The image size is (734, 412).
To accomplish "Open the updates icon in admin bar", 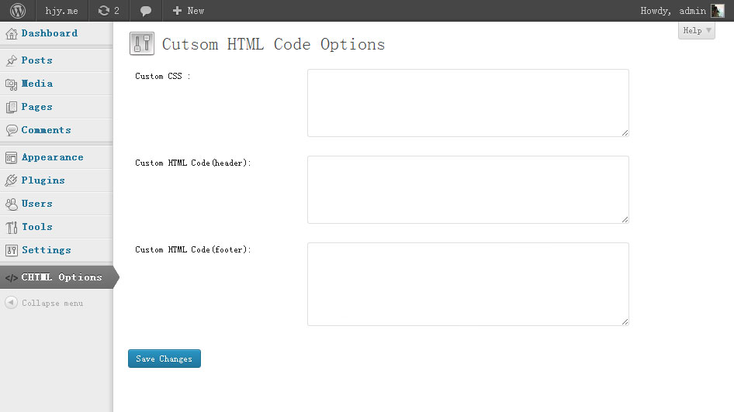I will click(x=104, y=11).
